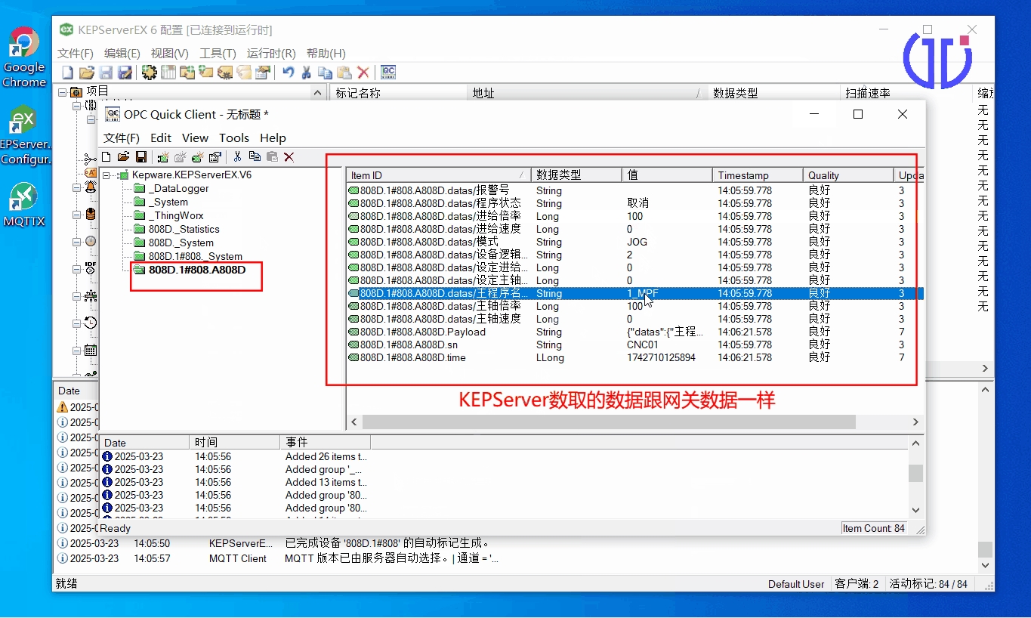Collapse the node beside the IDF icon
1031x618 pixels.
tap(76, 269)
